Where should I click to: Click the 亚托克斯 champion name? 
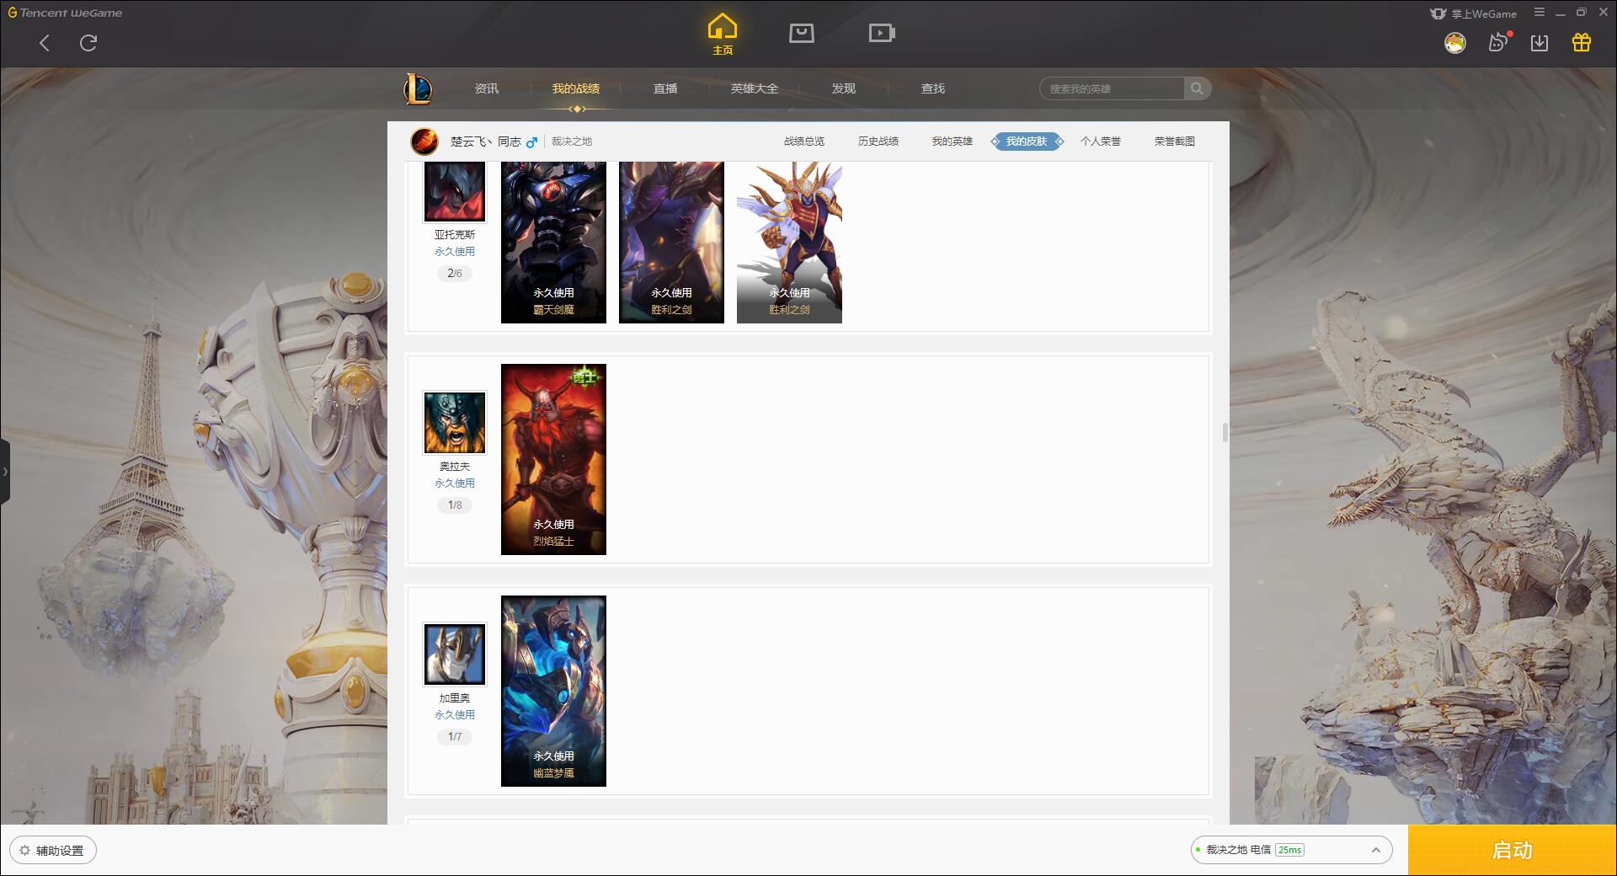coord(455,234)
